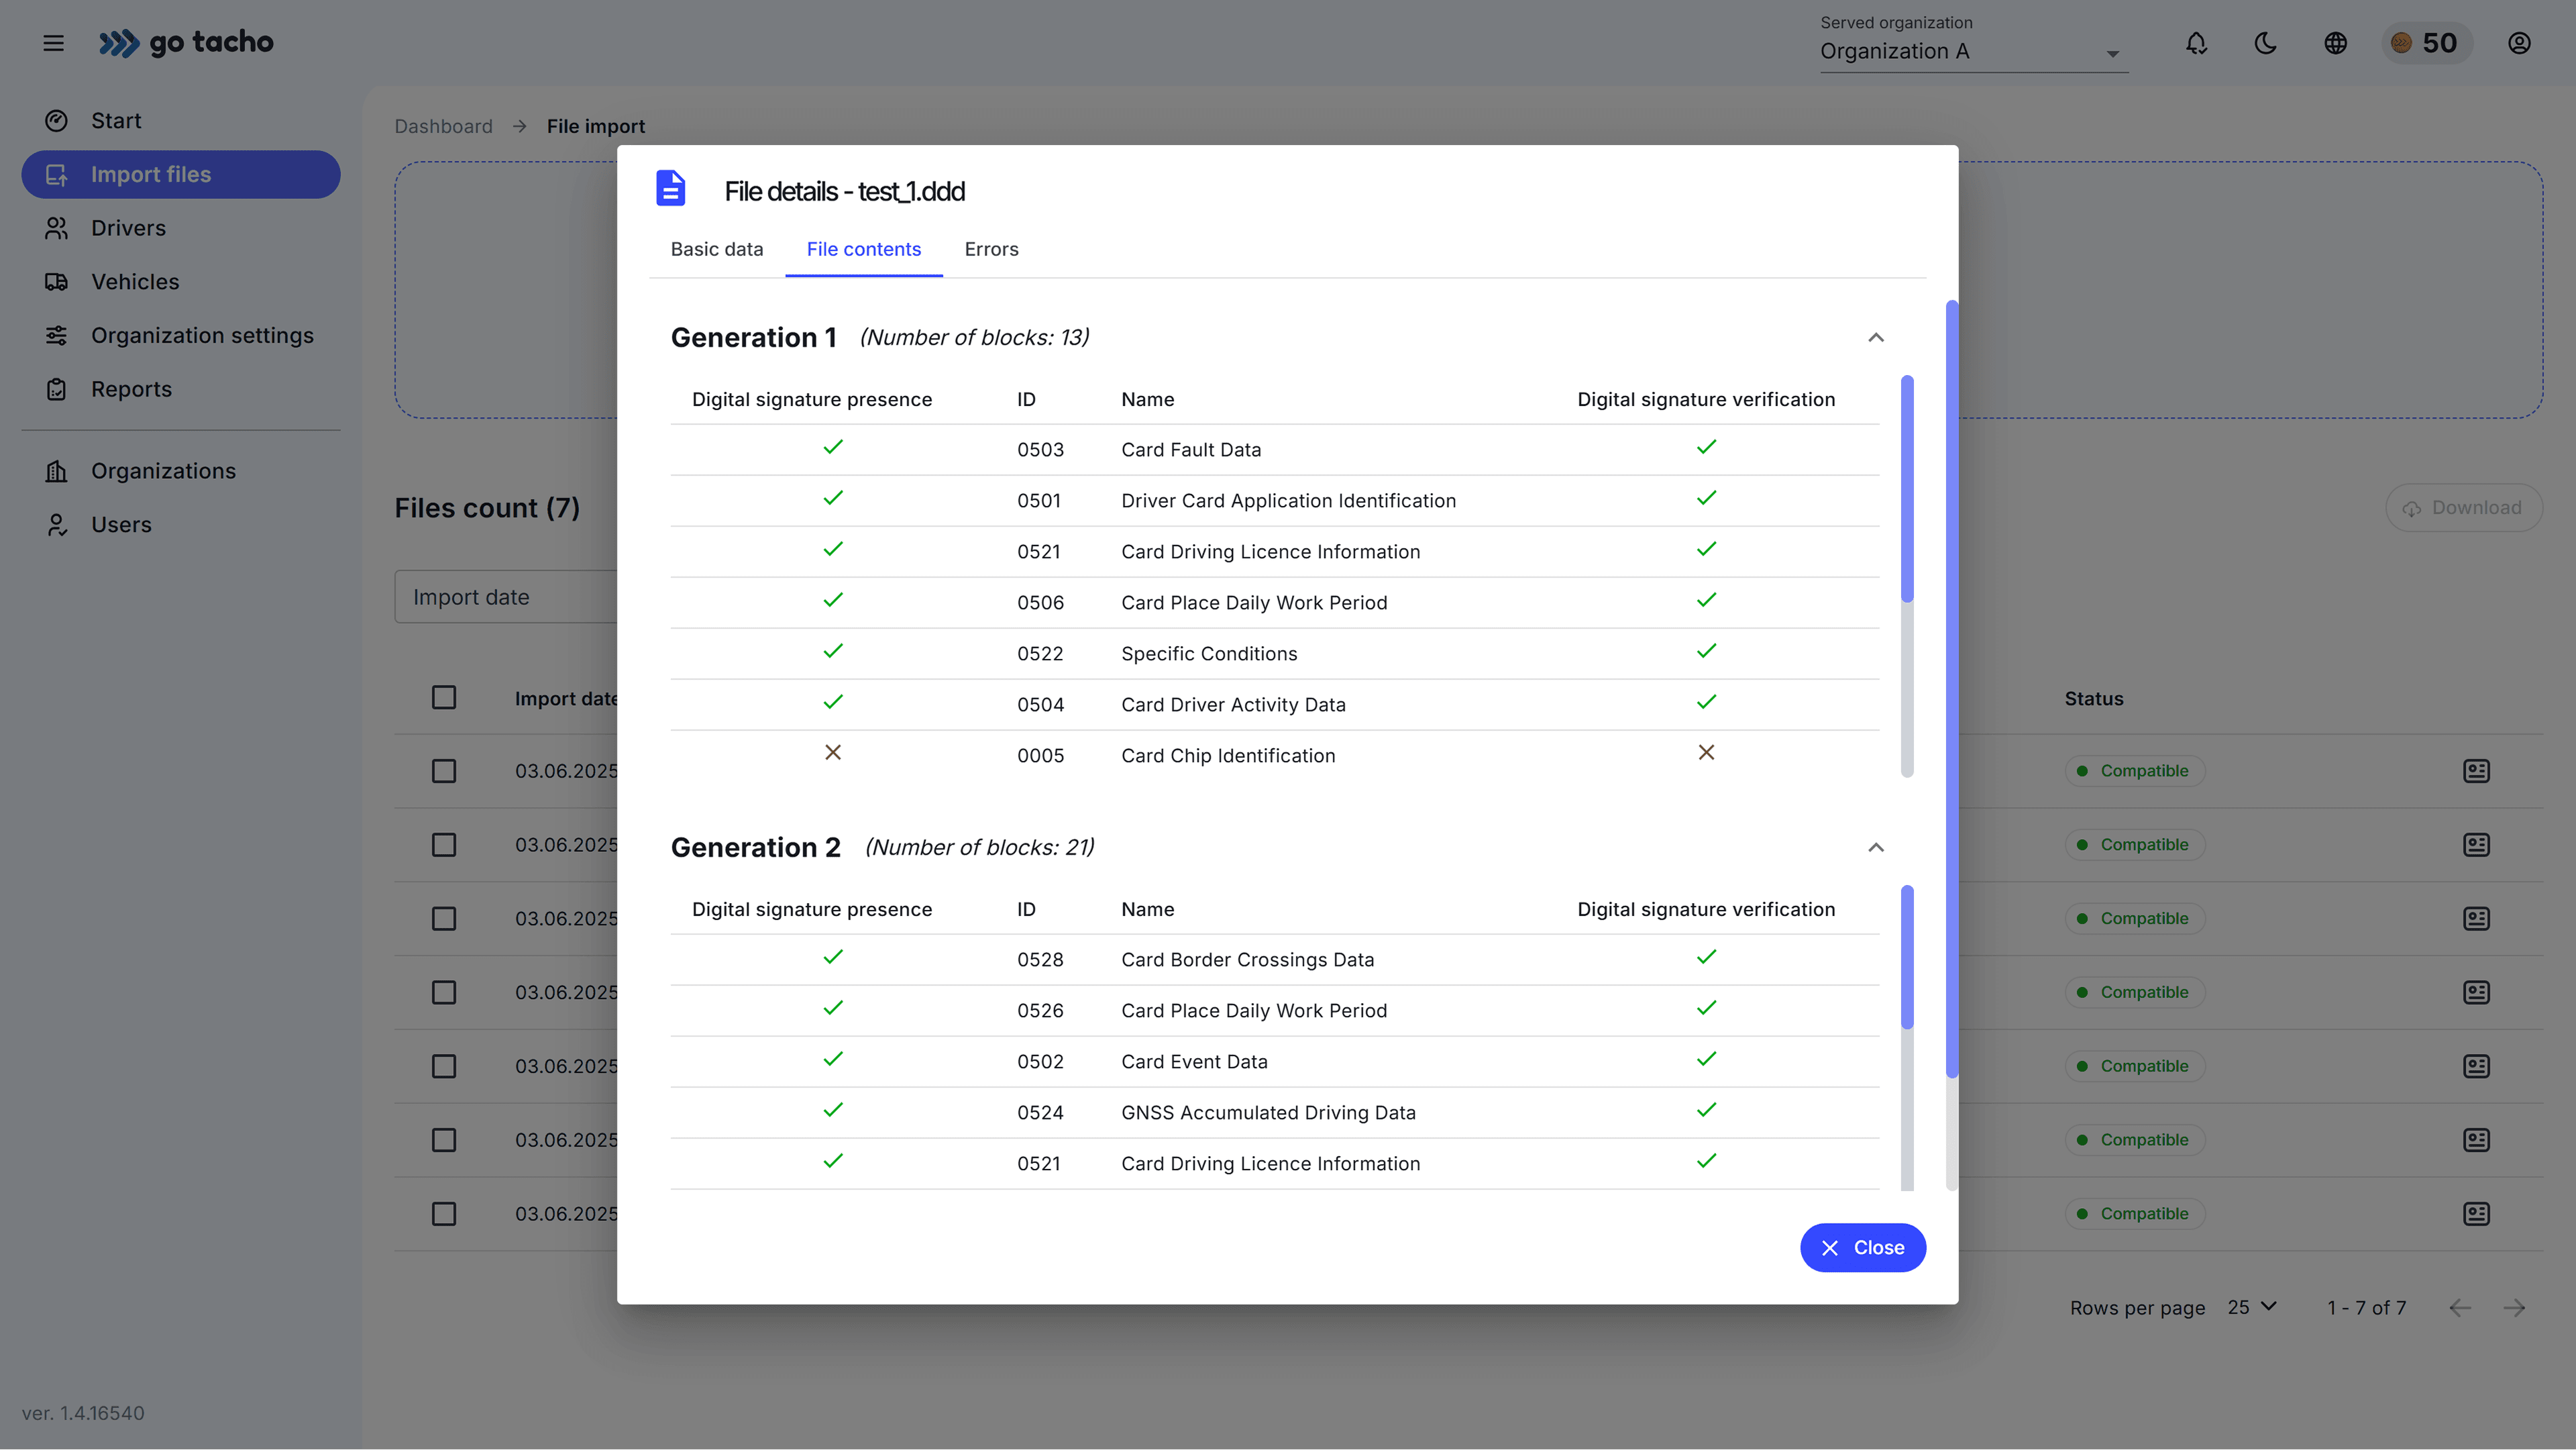2576x1450 pixels.
Task: Open Reports in the sidebar
Action: pyautogui.click(x=131, y=389)
